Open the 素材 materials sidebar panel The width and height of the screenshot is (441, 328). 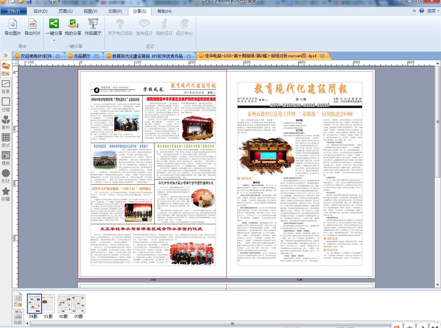point(6,123)
